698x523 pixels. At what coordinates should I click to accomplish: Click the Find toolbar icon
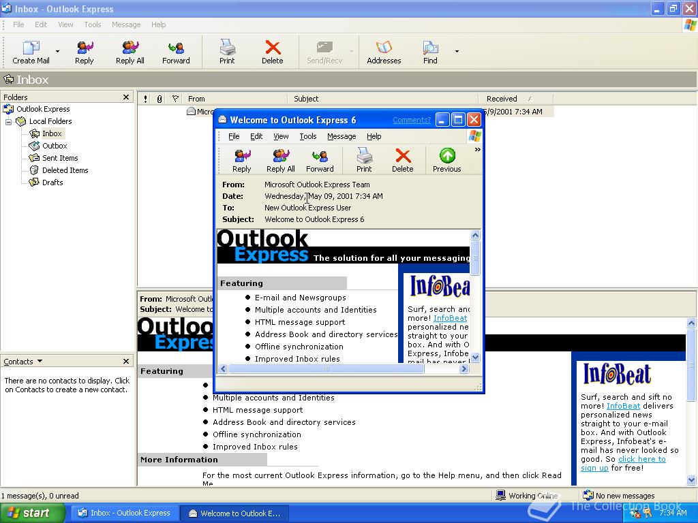pyautogui.click(x=430, y=52)
